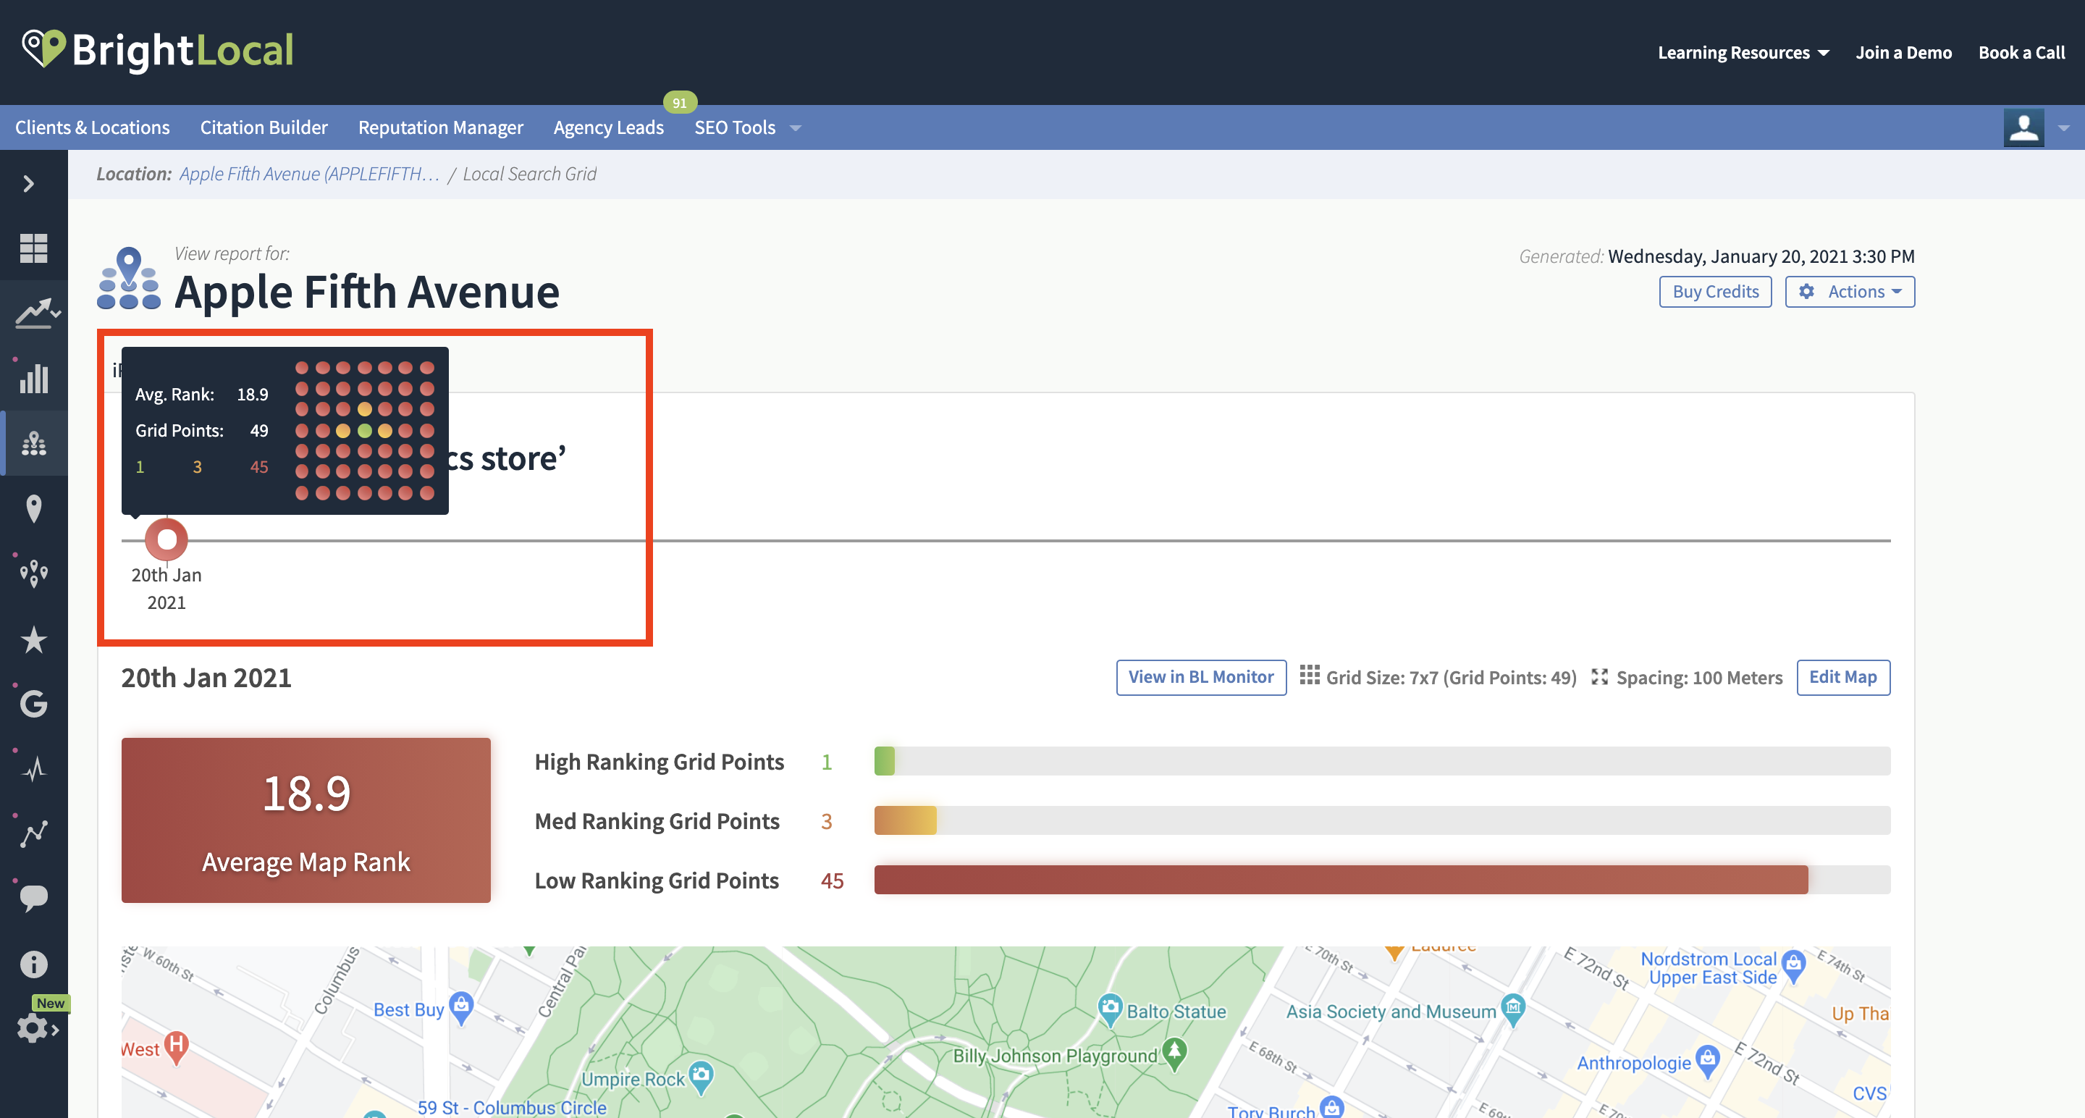
Task: Click the Umpire Rock map marker
Action: tap(700, 1077)
